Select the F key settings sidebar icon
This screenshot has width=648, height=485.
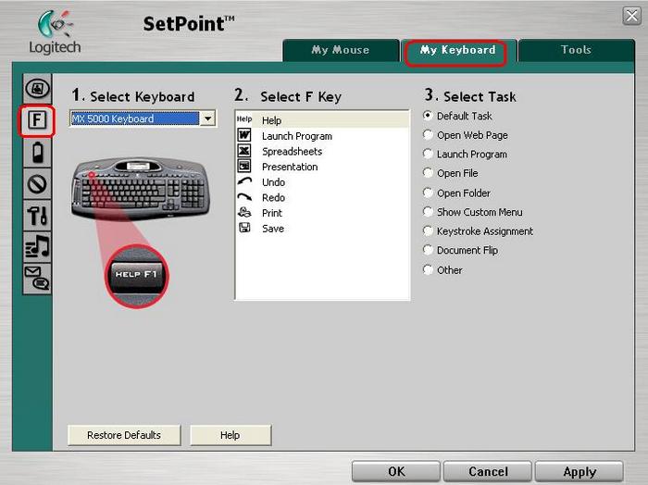point(37,120)
